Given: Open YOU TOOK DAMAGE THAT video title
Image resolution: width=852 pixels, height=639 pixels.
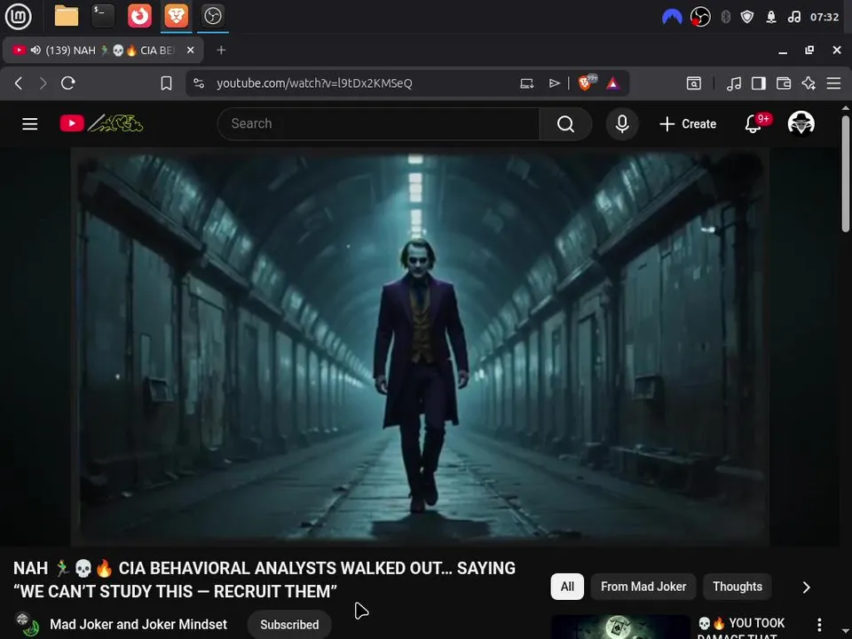Looking at the screenshot, I should (740, 628).
